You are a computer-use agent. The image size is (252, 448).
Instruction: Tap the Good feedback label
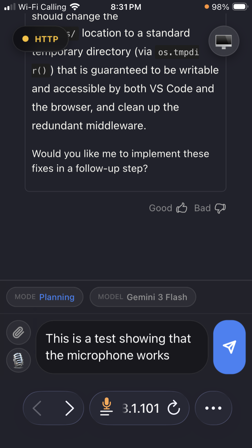[x=161, y=208]
